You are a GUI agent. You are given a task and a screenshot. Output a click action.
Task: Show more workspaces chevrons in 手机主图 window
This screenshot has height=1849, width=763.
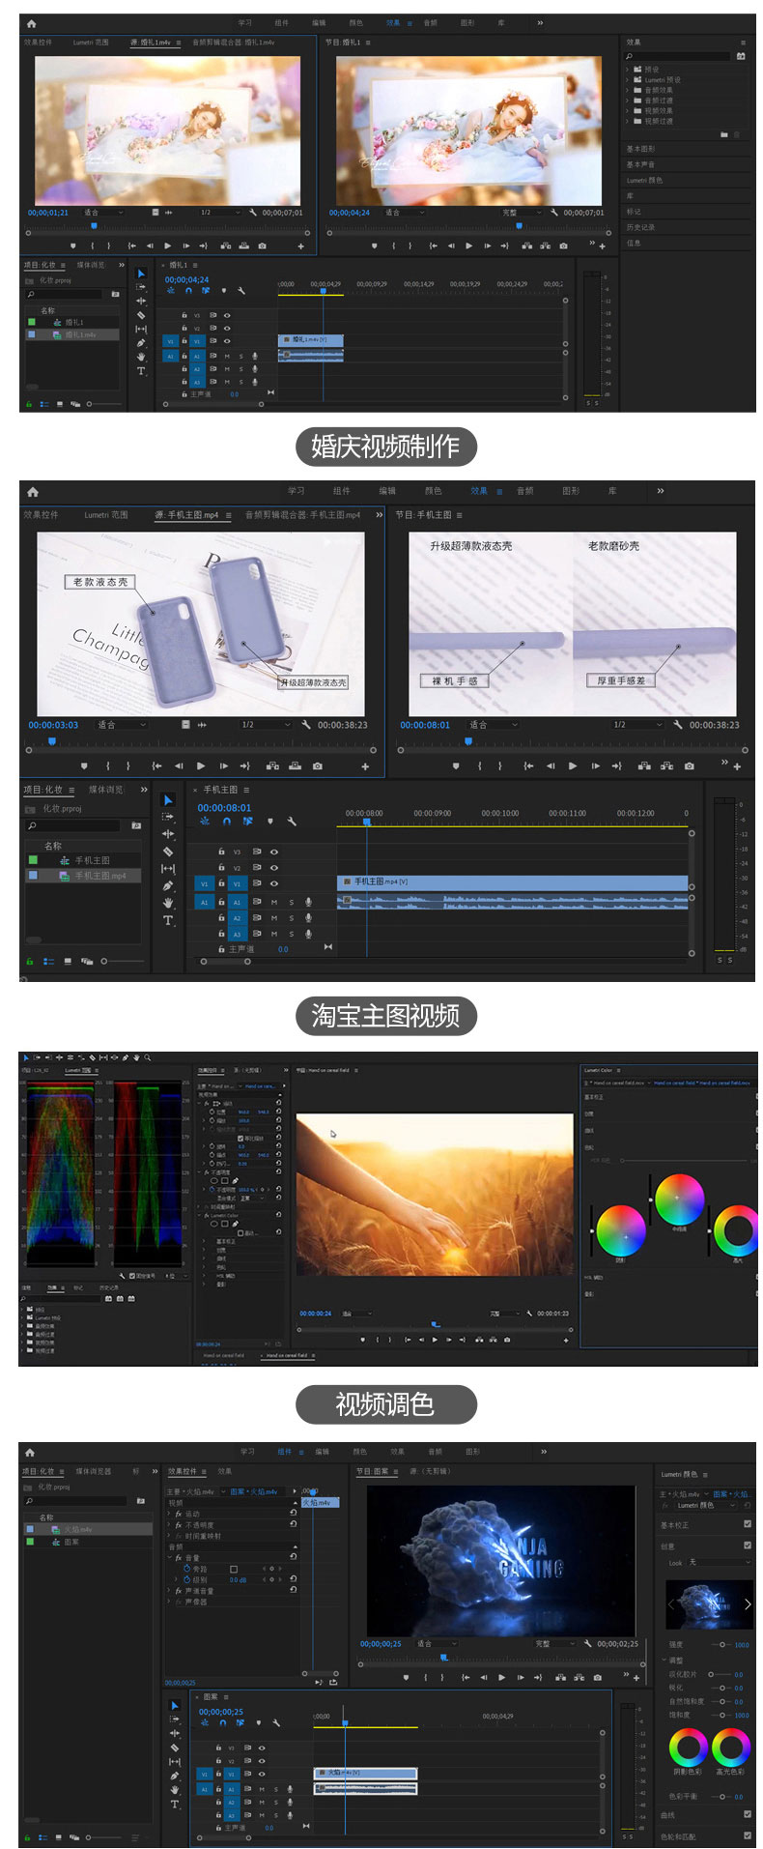661,491
